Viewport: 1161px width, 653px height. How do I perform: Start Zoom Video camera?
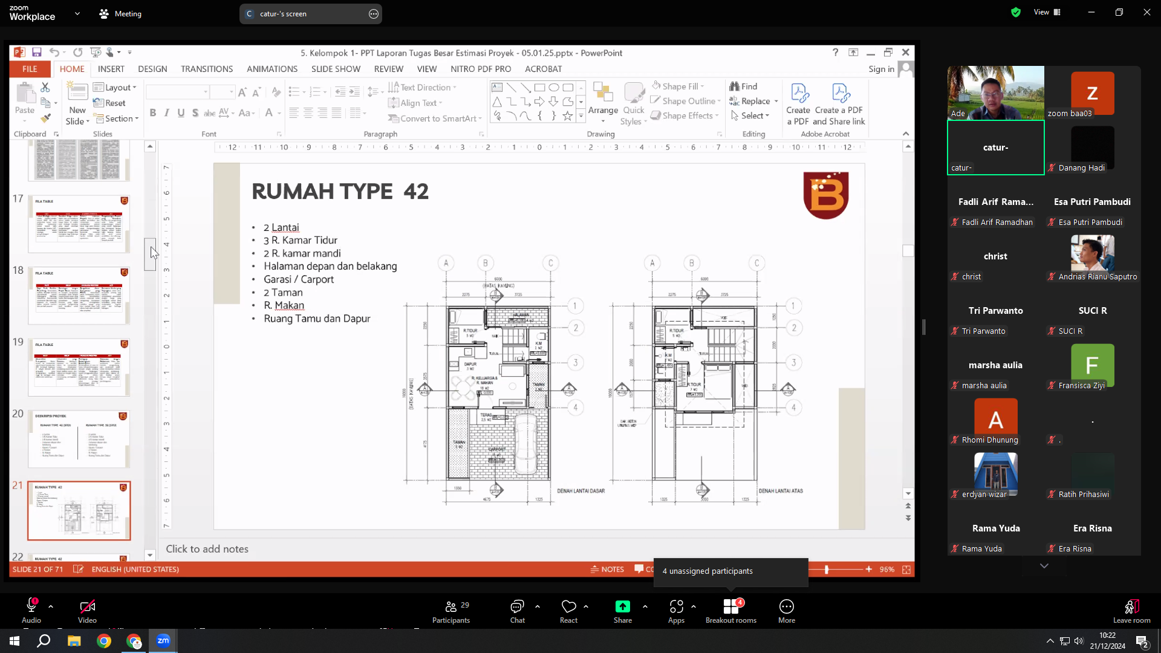click(x=87, y=611)
